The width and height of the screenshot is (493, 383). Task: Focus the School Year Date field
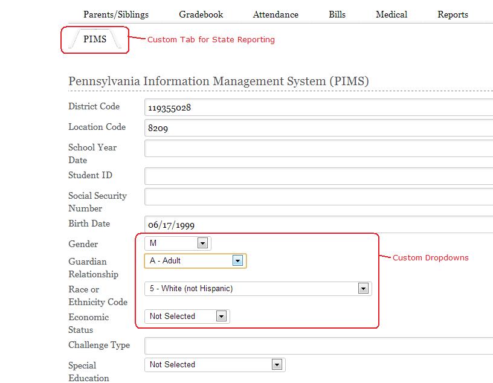[318, 149]
